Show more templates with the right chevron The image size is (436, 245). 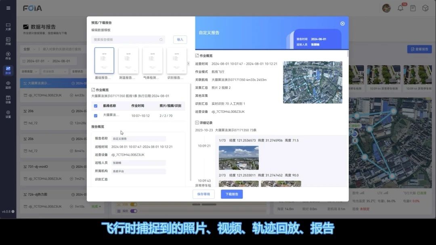(x=188, y=63)
